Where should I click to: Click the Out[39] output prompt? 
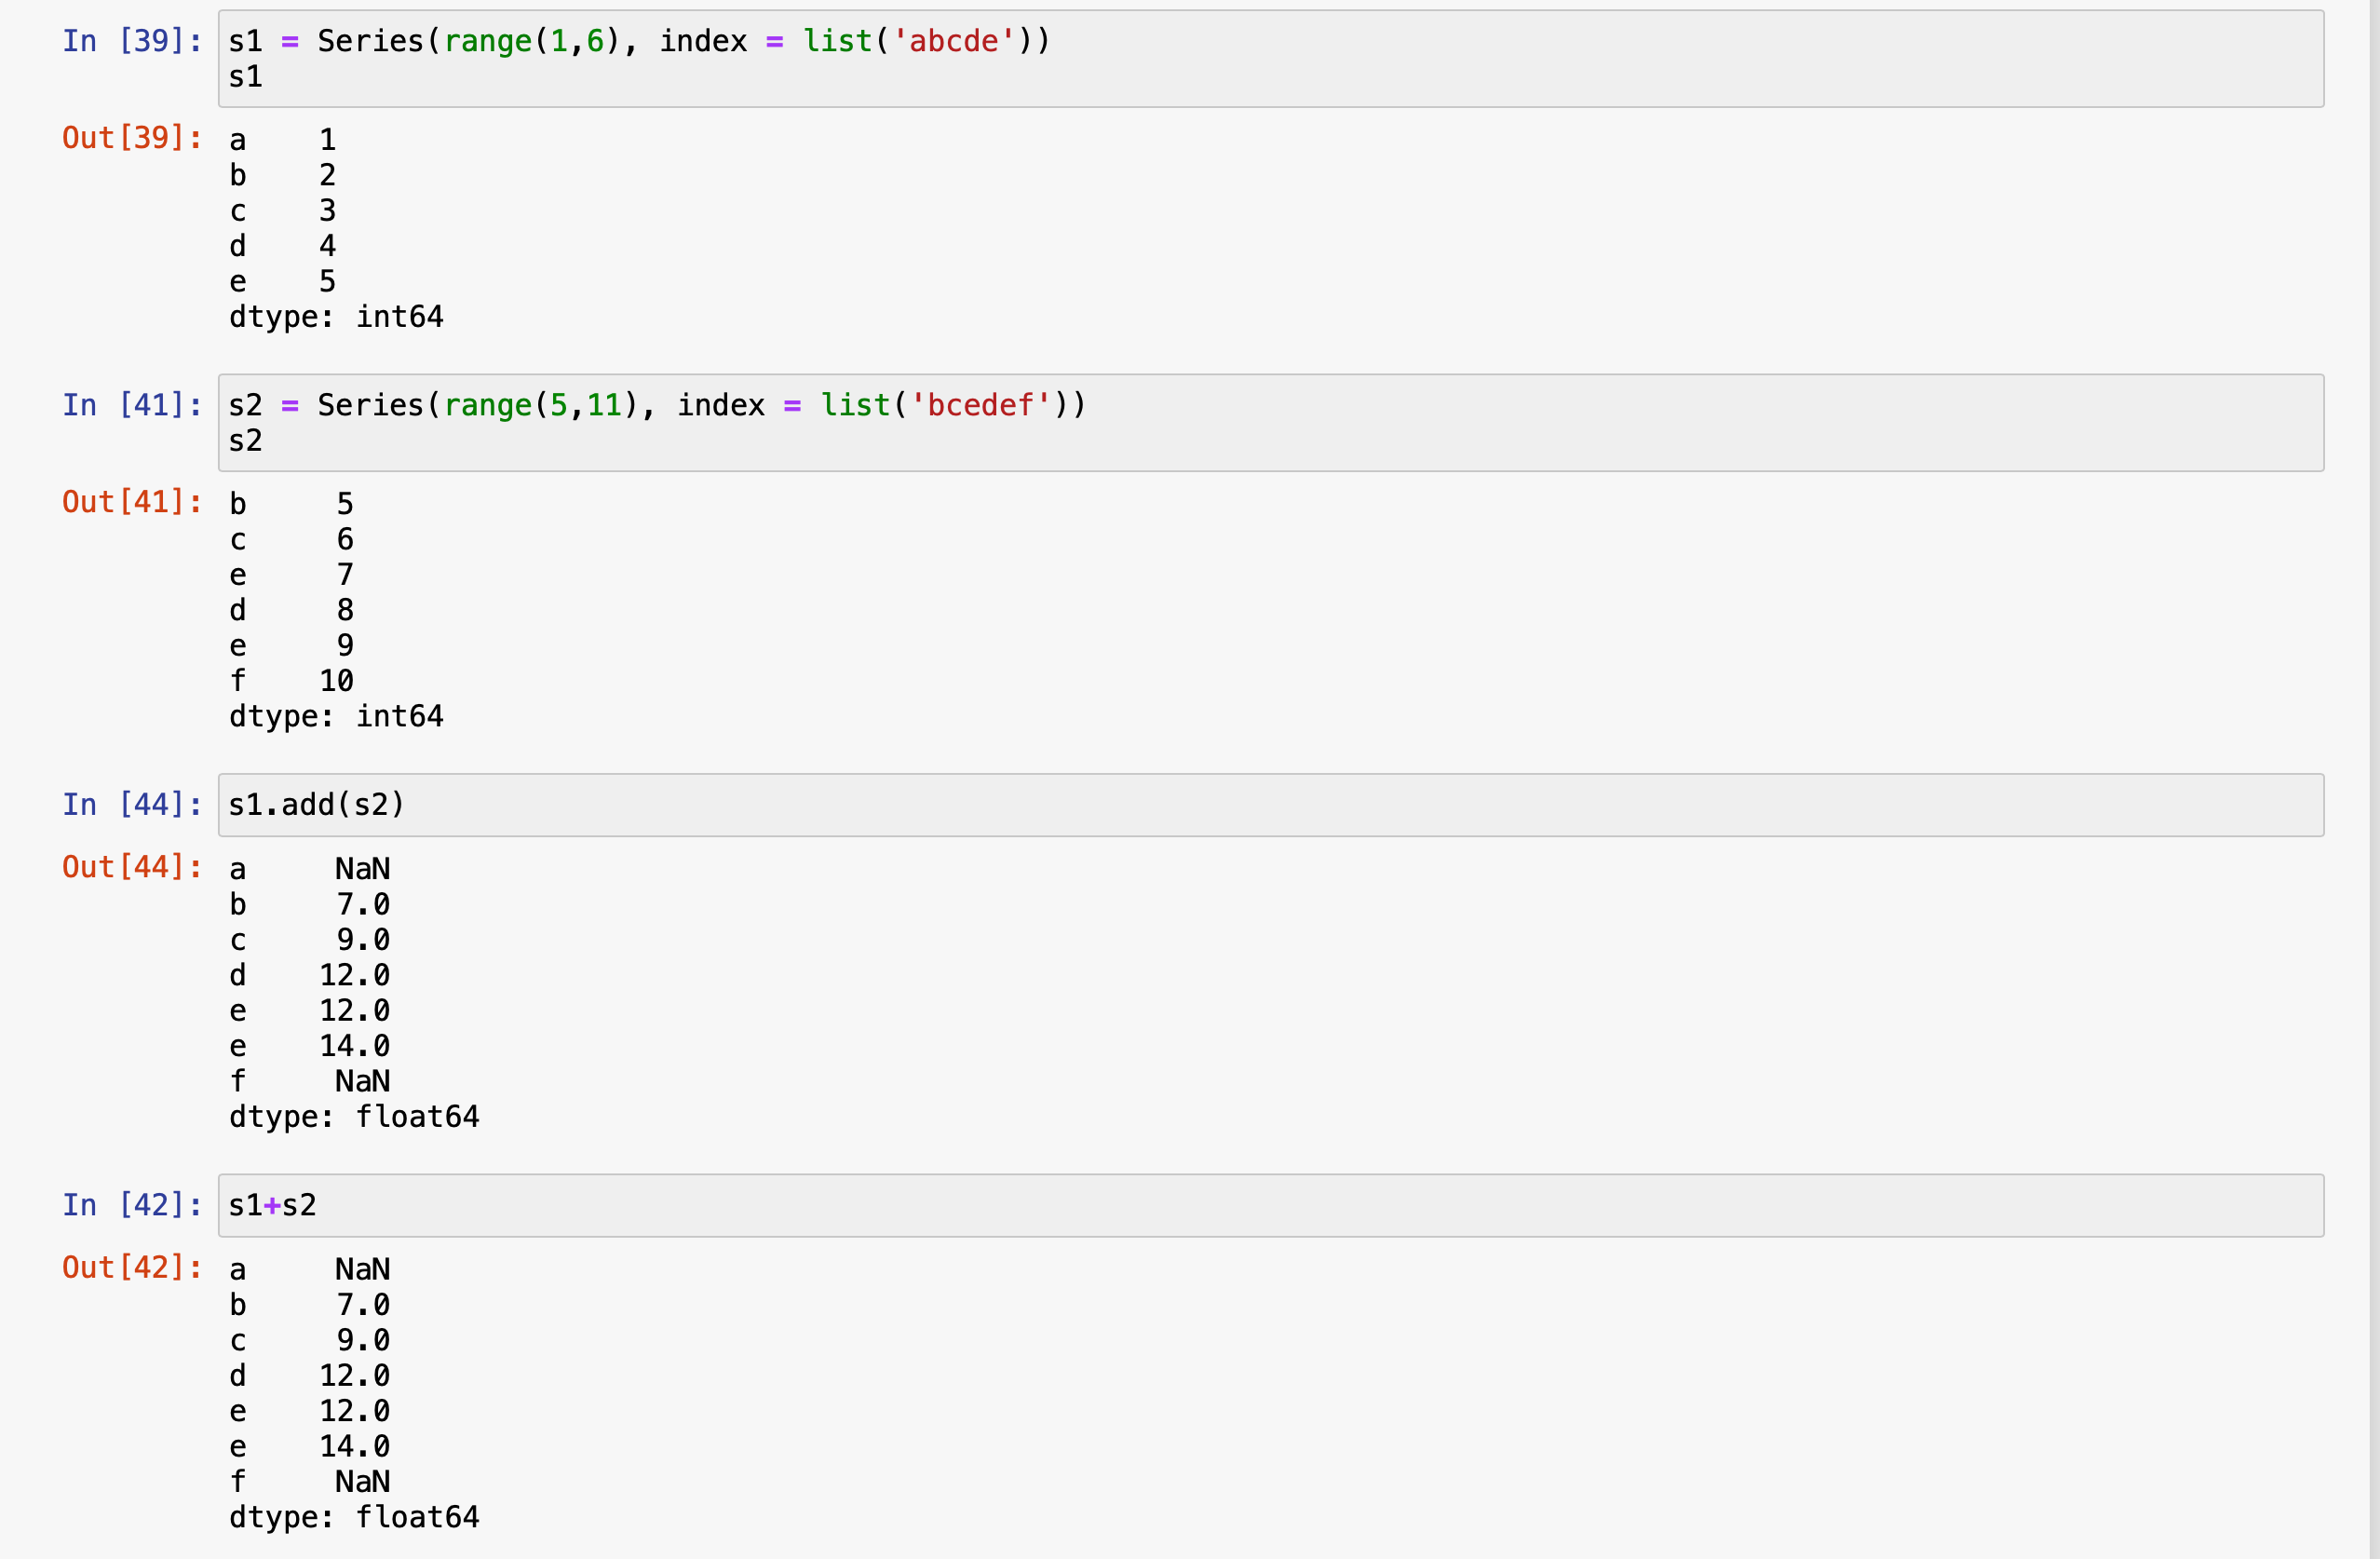point(132,138)
